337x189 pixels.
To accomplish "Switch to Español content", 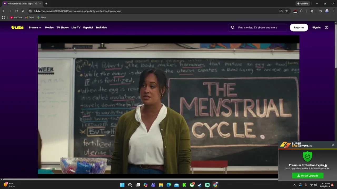I will pyautogui.click(x=88, y=27).
